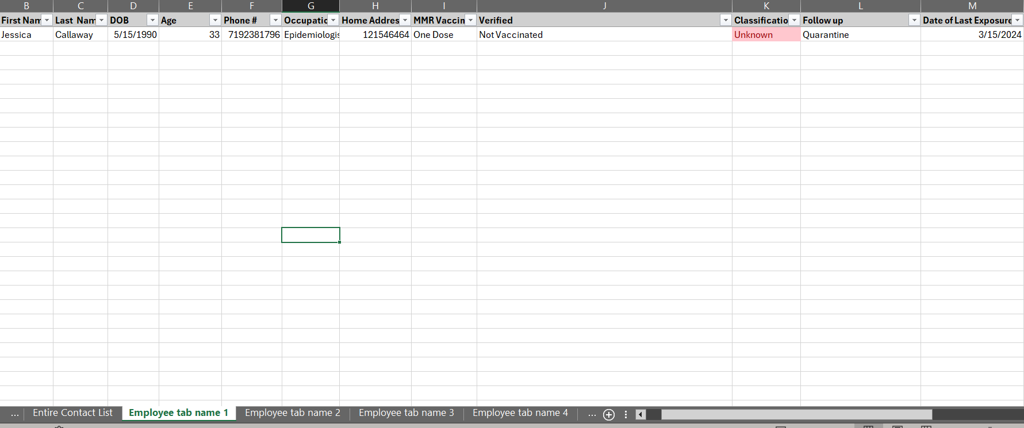The width and height of the screenshot is (1024, 428).
Task: Expand the DOB column filter
Action: (x=152, y=20)
